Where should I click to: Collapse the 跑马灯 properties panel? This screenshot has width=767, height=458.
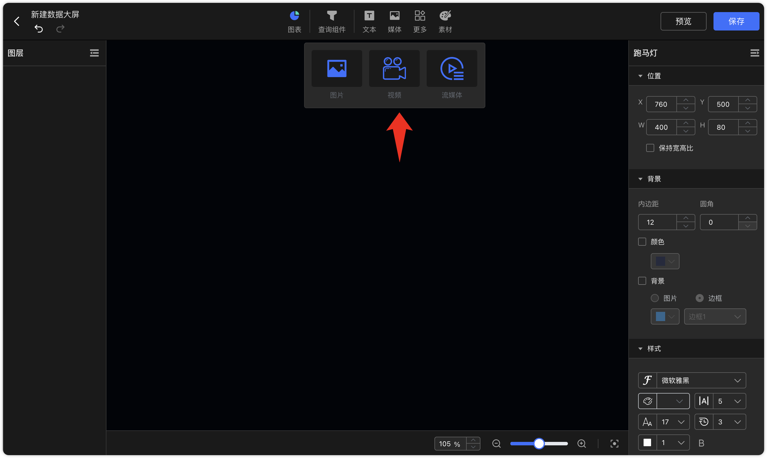(755, 53)
